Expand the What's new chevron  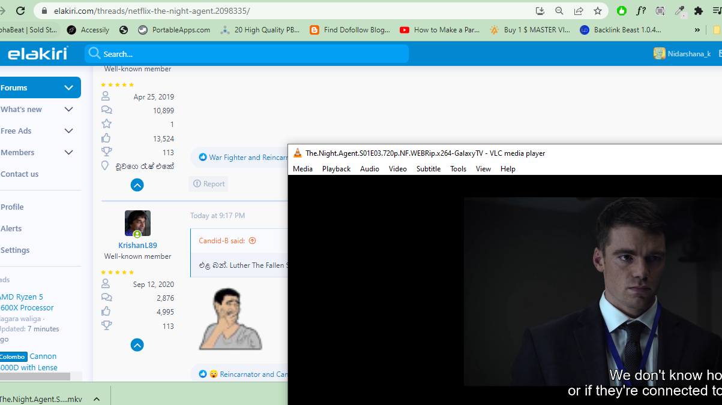tap(68, 109)
